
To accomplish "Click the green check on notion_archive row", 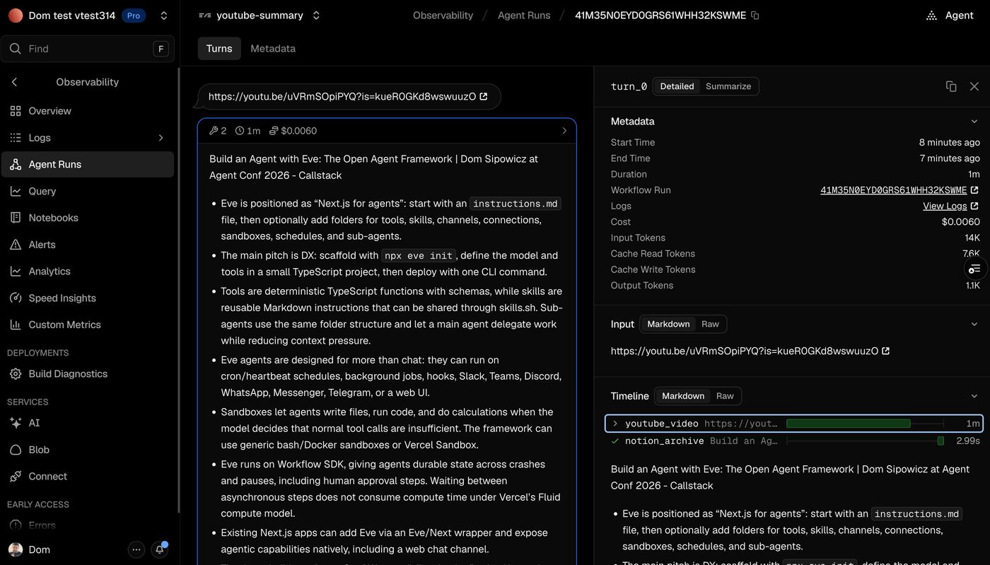I will (x=615, y=441).
